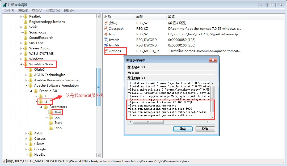This screenshot has width=287, height=166.
Task: Open the 编辑(E) menu
Action: click(x=23, y=10)
